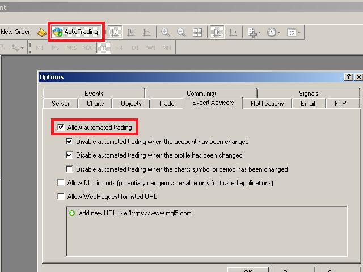Select the H4 timeframe
Viewport: 363px width, 272px height.
119,48
